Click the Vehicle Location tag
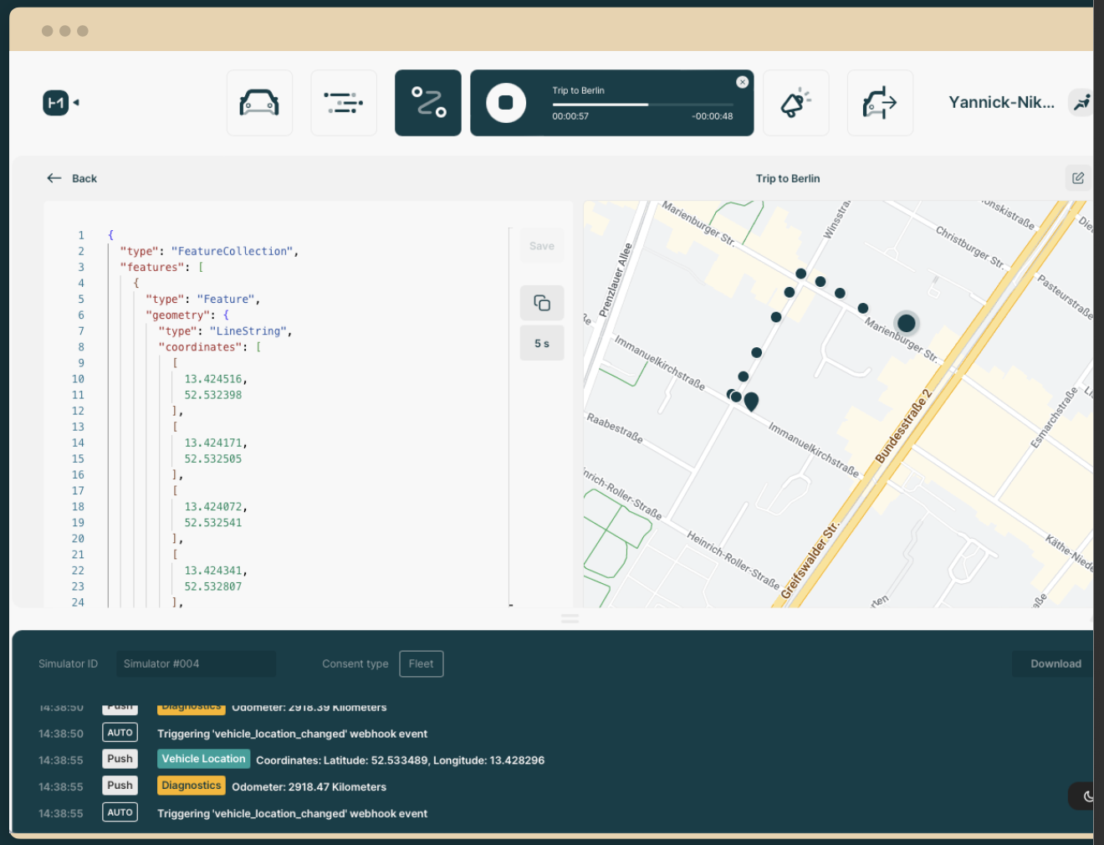This screenshot has height=845, width=1104. click(x=203, y=759)
